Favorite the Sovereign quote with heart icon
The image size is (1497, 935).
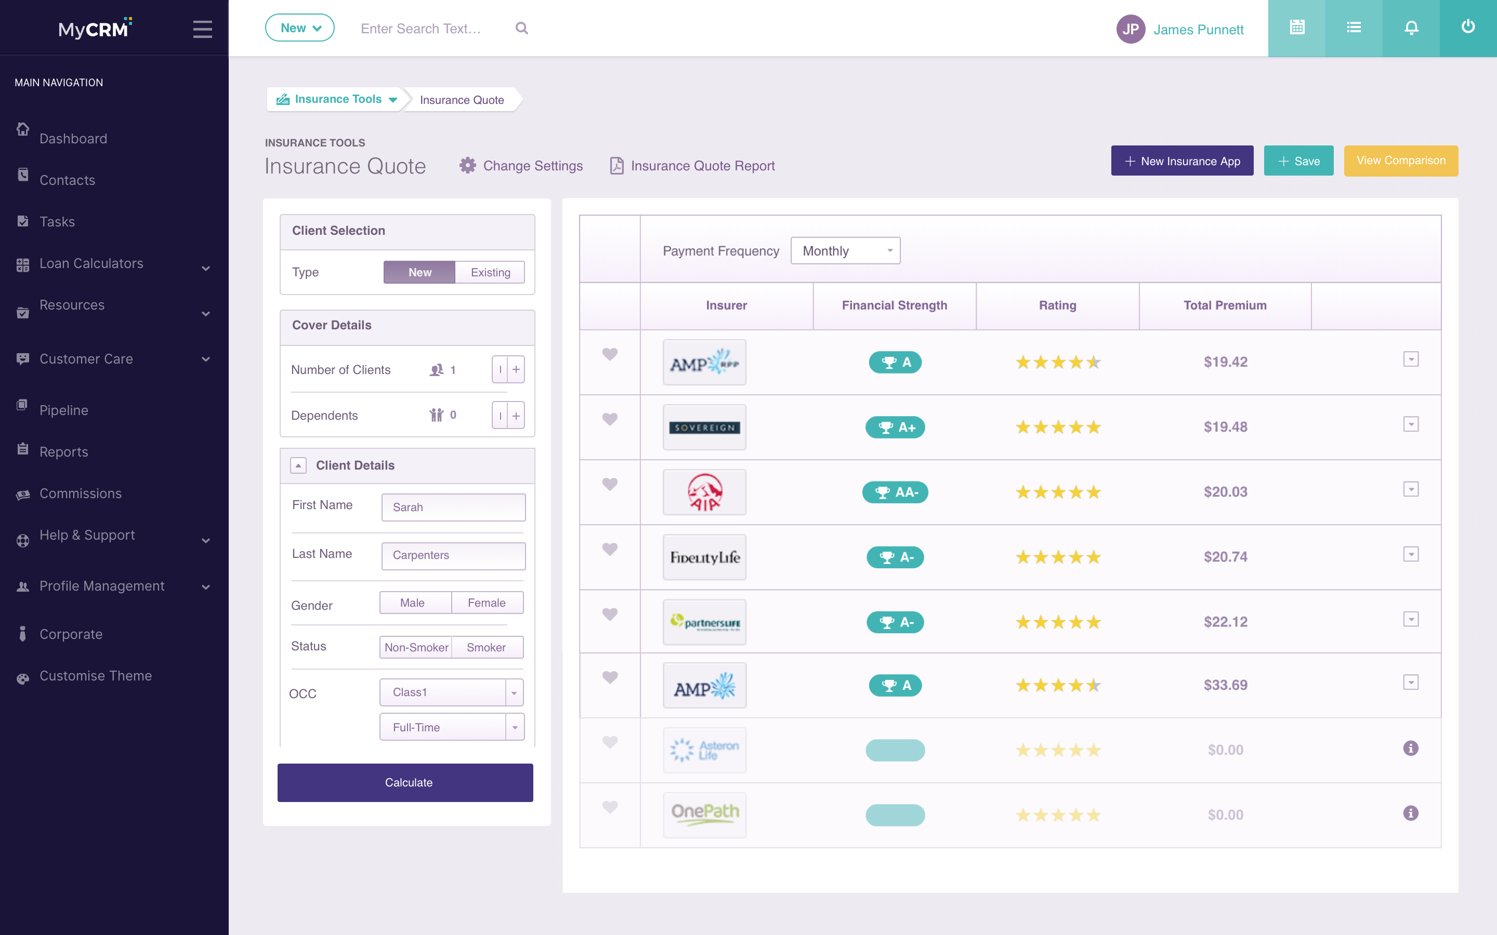coord(610,419)
